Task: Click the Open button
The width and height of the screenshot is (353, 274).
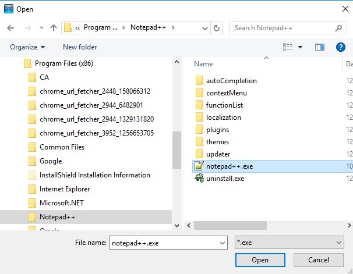Action: 260,260
